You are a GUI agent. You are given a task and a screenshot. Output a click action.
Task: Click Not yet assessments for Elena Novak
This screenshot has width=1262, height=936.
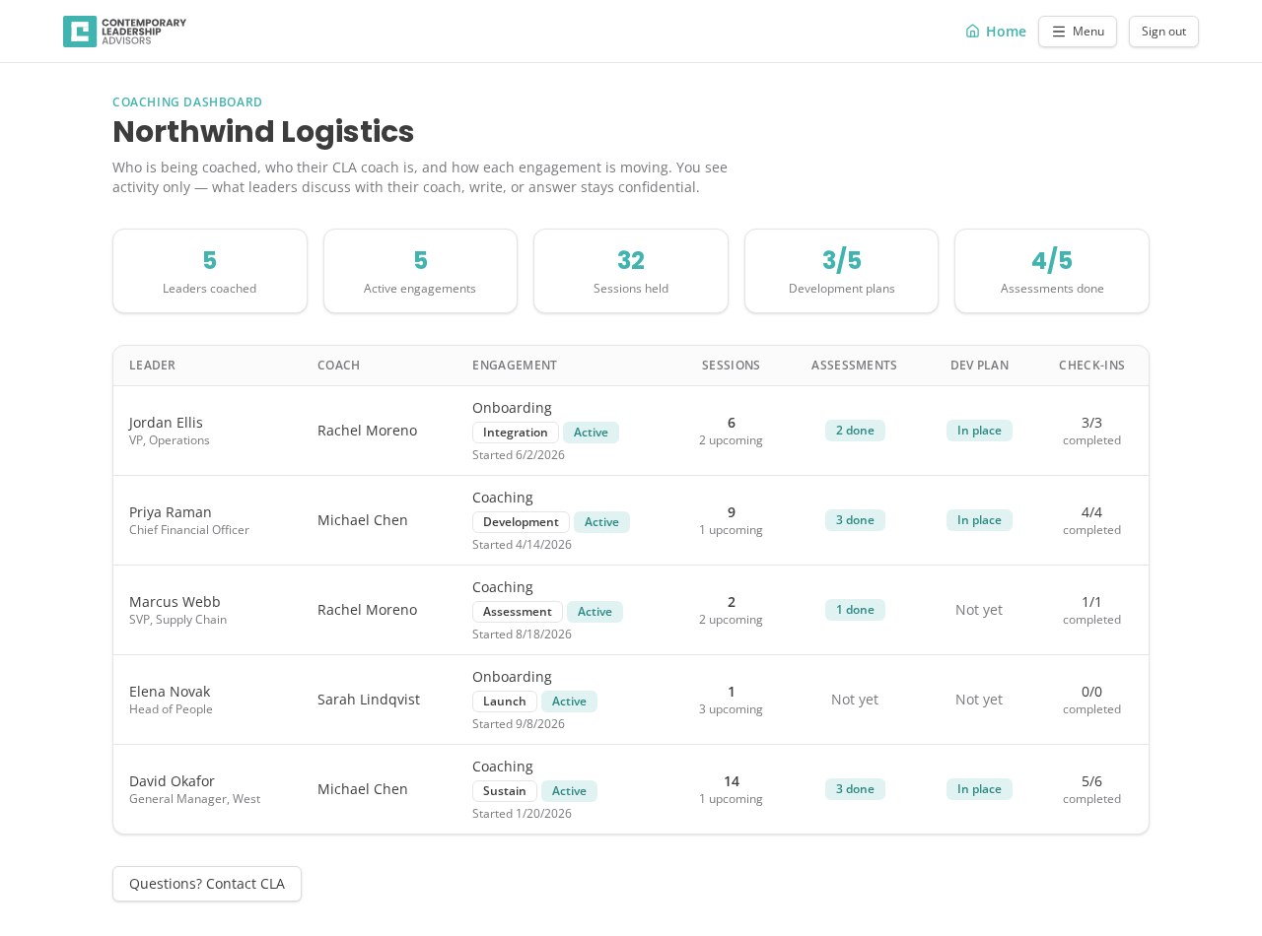click(x=855, y=700)
